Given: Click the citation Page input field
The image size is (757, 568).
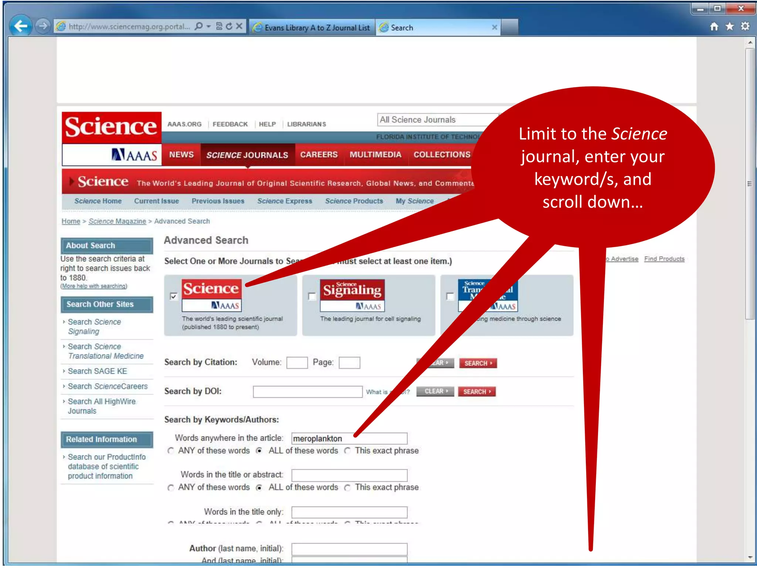Looking at the screenshot, I should point(349,362).
